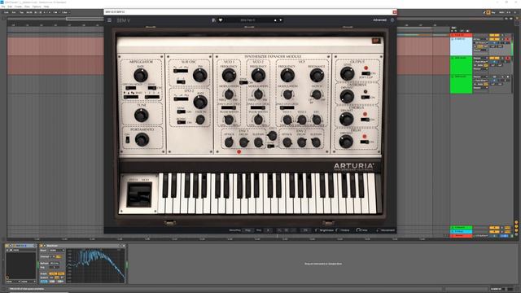Viewport: 521px width, 293px height.
Task: Open the File menu
Action: pos(3,7)
